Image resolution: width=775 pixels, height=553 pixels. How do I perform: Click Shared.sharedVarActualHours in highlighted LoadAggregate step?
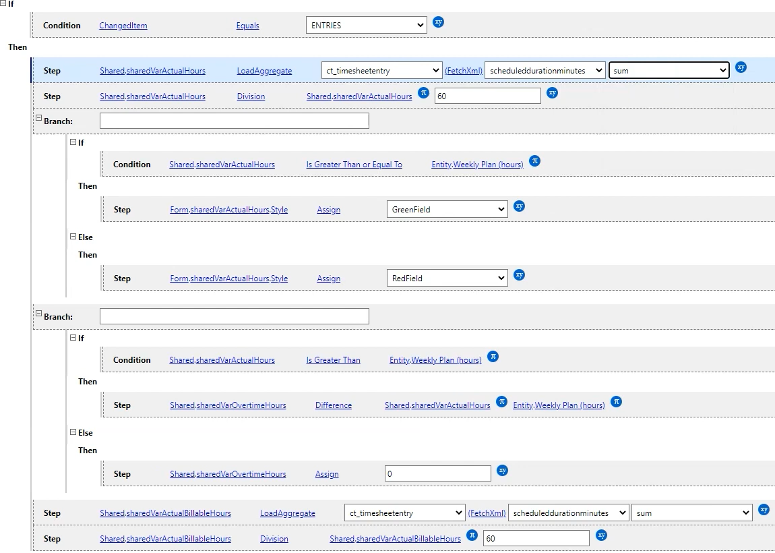(153, 71)
